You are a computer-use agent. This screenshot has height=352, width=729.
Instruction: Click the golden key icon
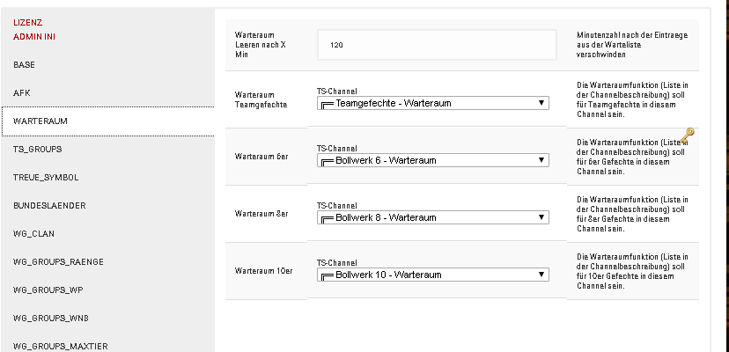[687, 136]
